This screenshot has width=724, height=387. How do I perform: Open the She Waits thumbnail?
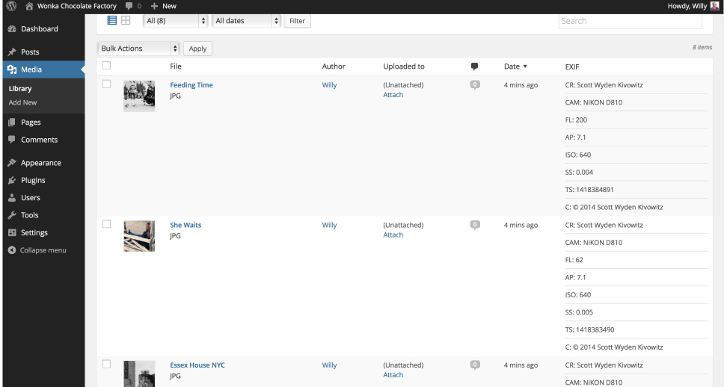tap(139, 236)
